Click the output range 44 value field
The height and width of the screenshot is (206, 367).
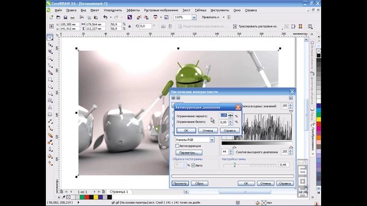tap(225, 152)
